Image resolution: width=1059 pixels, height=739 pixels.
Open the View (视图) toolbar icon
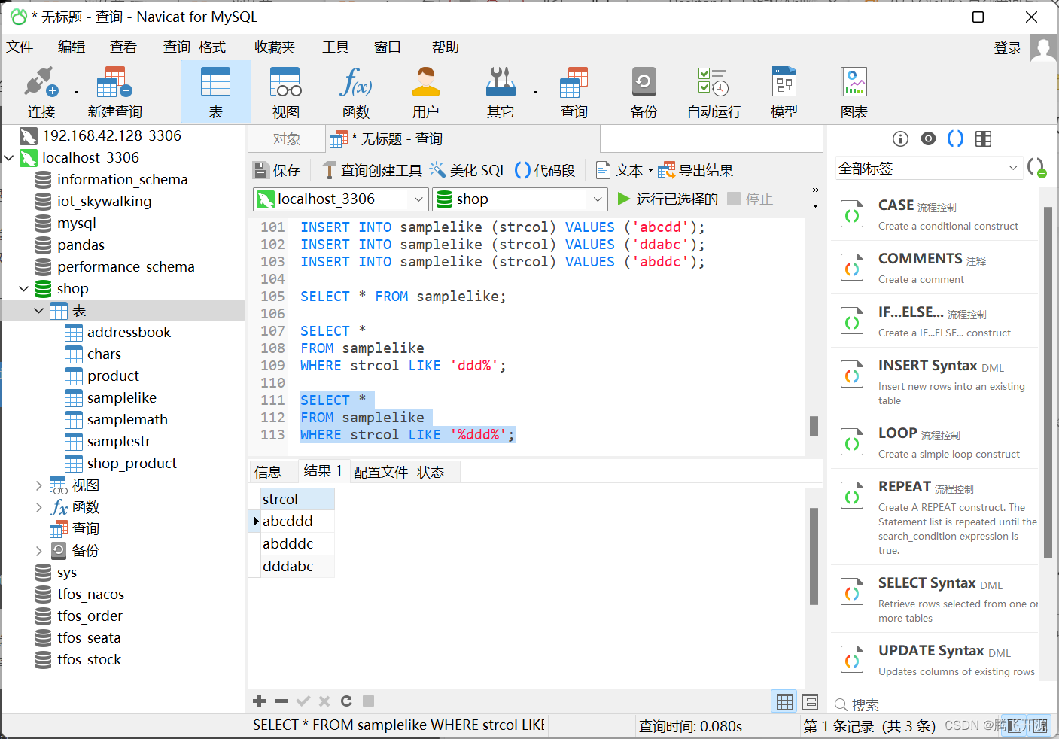[x=286, y=92]
